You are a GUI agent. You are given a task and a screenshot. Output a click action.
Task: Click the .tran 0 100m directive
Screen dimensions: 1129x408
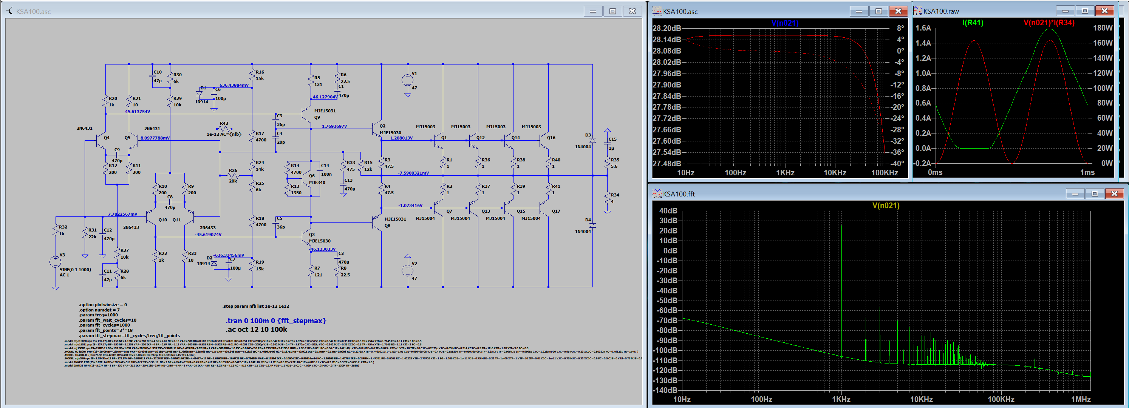276,321
